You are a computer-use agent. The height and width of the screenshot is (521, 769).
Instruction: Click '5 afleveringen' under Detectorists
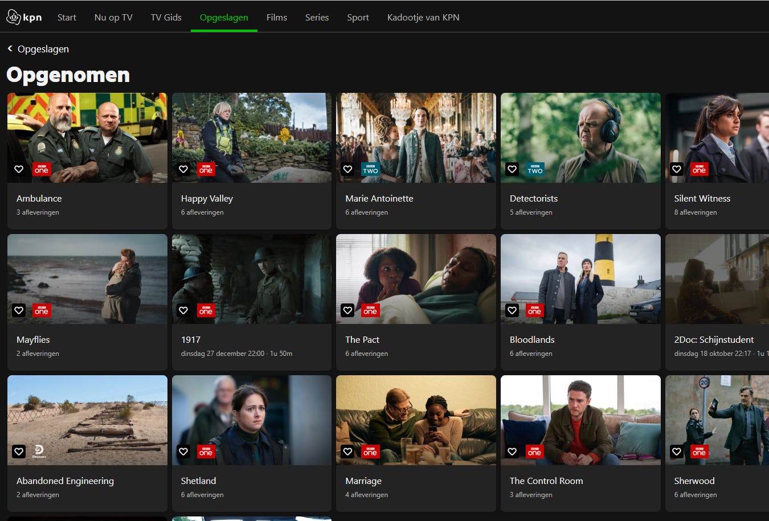tap(531, 212)
